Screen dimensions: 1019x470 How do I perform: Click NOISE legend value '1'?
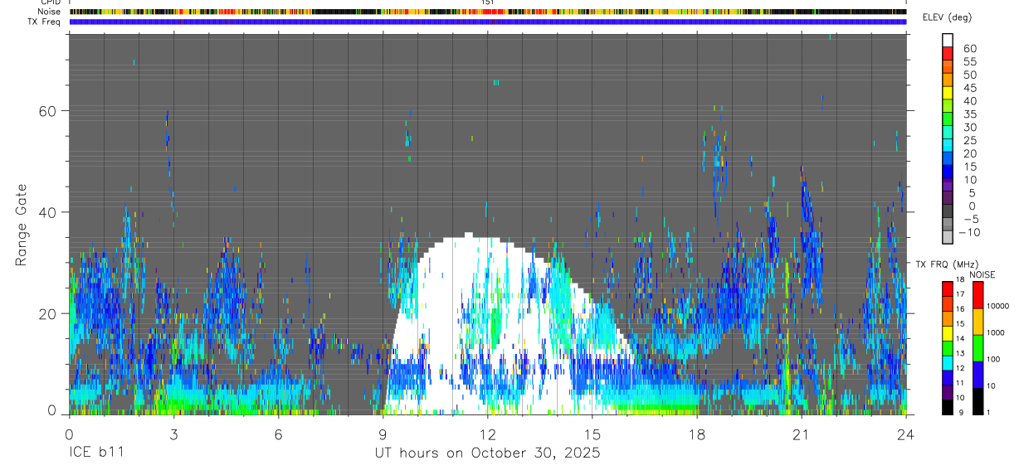(x=988, y=414)
